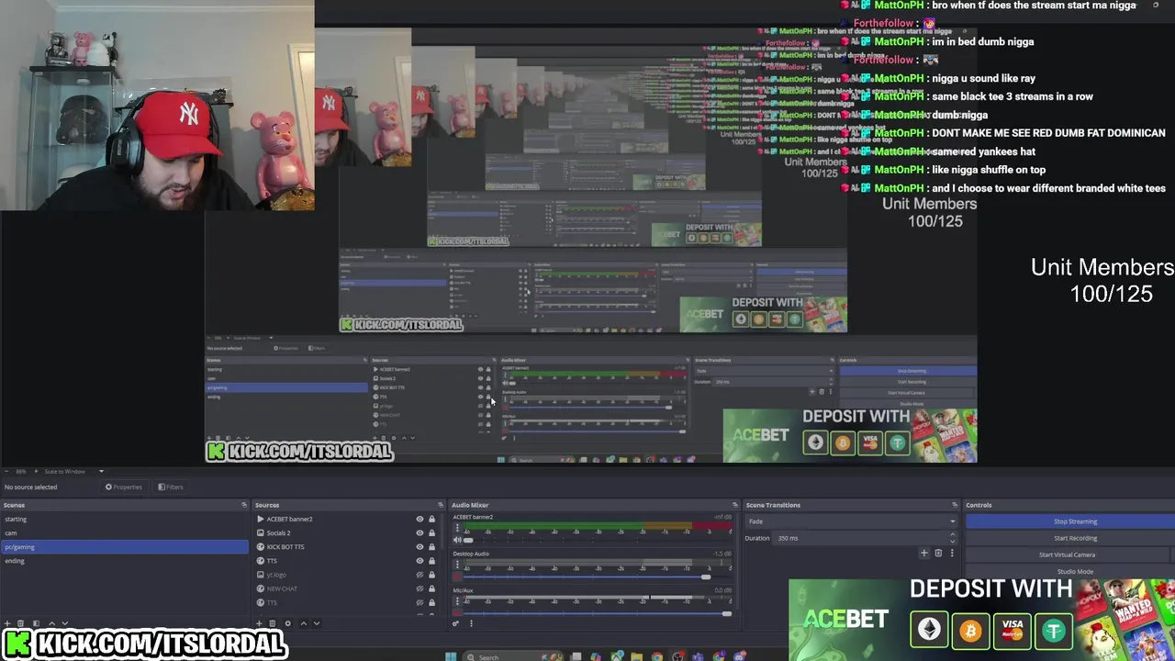Decrease transition duration with down arrow
This screenshot has height=661, width=1175.
tap(952, 542)
